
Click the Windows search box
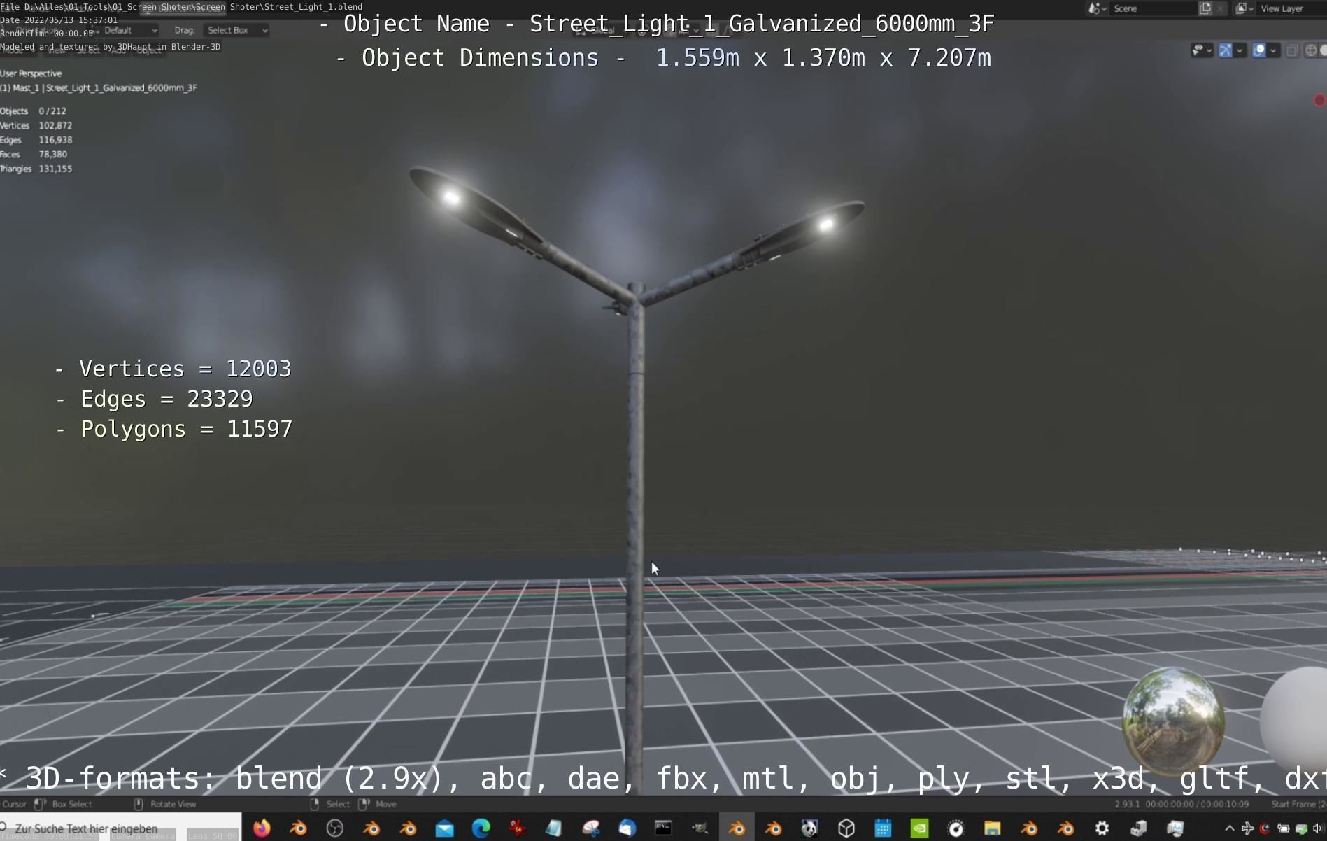pyautogui.click(x=120, y=827)
